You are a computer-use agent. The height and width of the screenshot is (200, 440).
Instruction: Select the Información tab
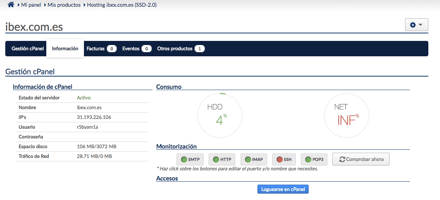point(65,49)
